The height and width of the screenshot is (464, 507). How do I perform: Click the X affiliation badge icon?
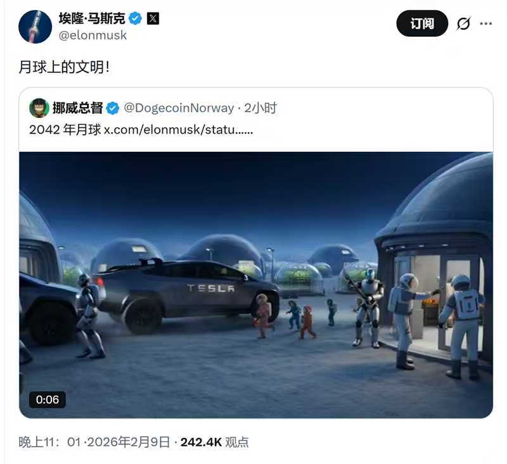[153, 18]
